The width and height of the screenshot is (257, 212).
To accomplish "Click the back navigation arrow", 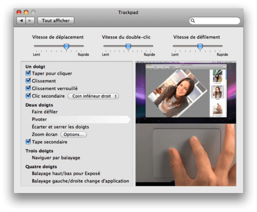I will point(21,20).
